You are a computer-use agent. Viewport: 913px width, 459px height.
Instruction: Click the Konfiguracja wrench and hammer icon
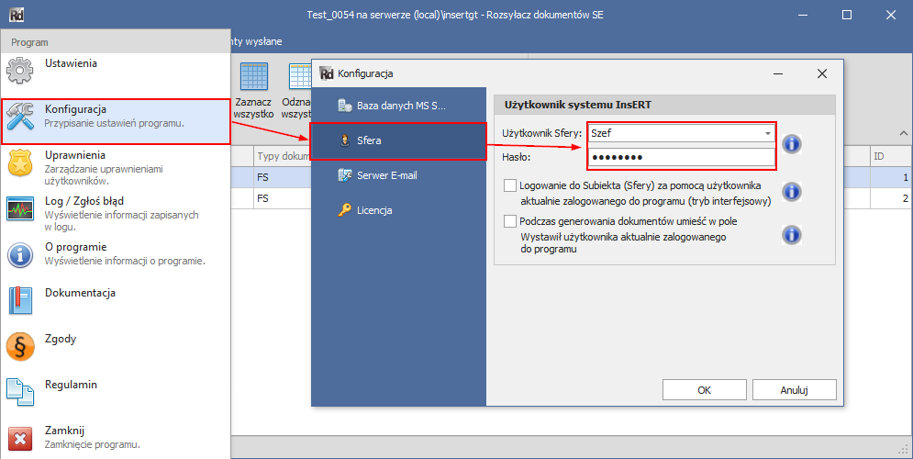[20, 117]
